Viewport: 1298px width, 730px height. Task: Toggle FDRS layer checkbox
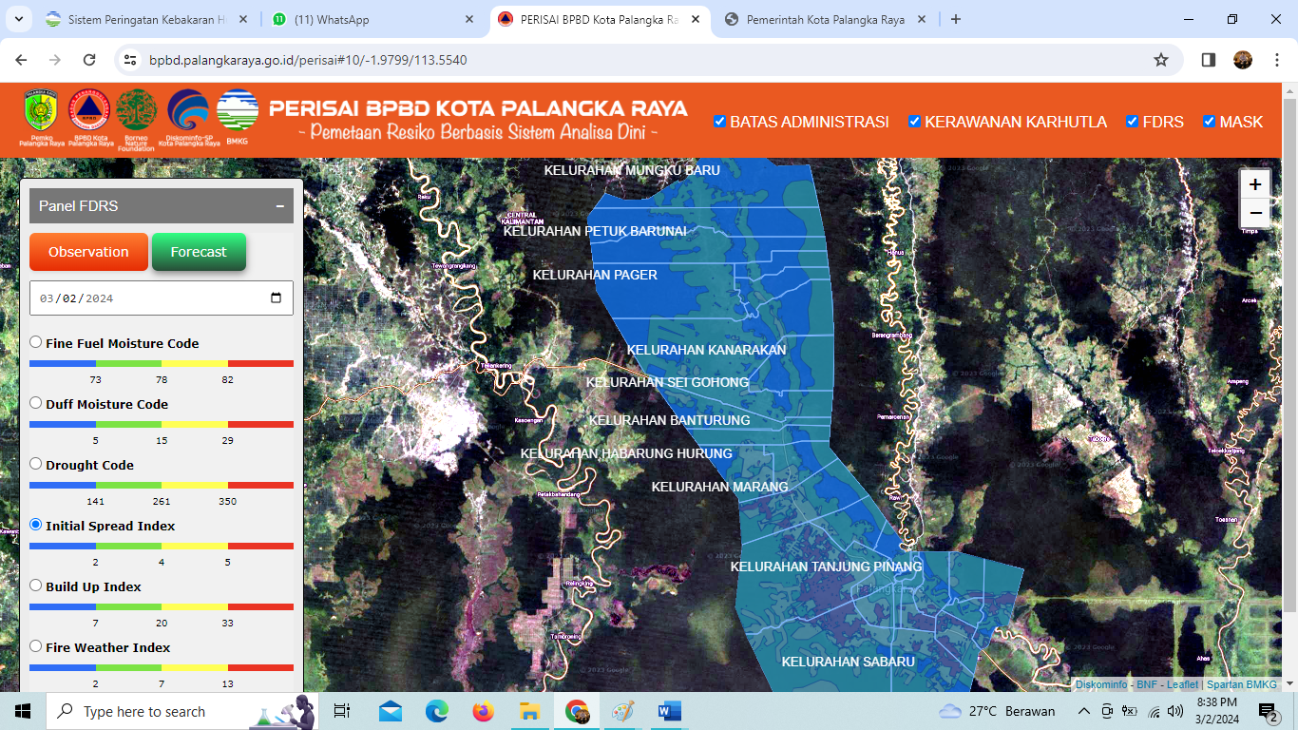pyautogui.click(x=1133, y=122)
